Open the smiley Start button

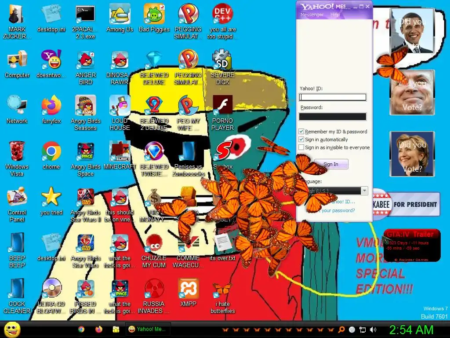tap(12, 329)
